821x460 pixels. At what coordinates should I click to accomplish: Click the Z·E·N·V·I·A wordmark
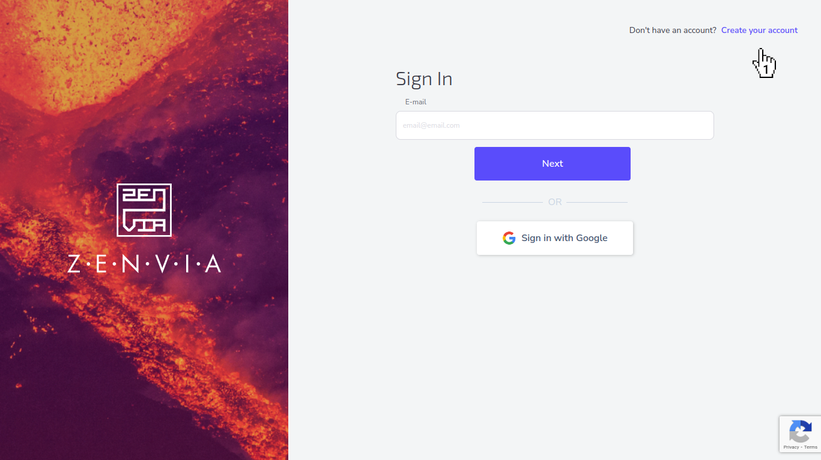(144, 264)
